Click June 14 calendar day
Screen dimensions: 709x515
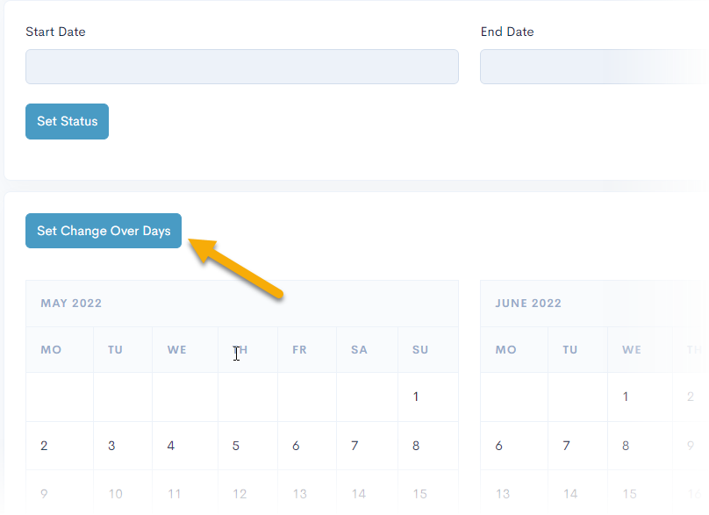[570, 494]
